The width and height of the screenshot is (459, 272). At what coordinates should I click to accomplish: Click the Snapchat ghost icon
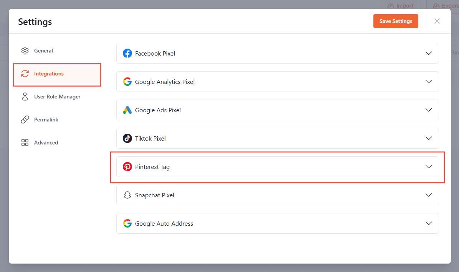click(127, 195)
